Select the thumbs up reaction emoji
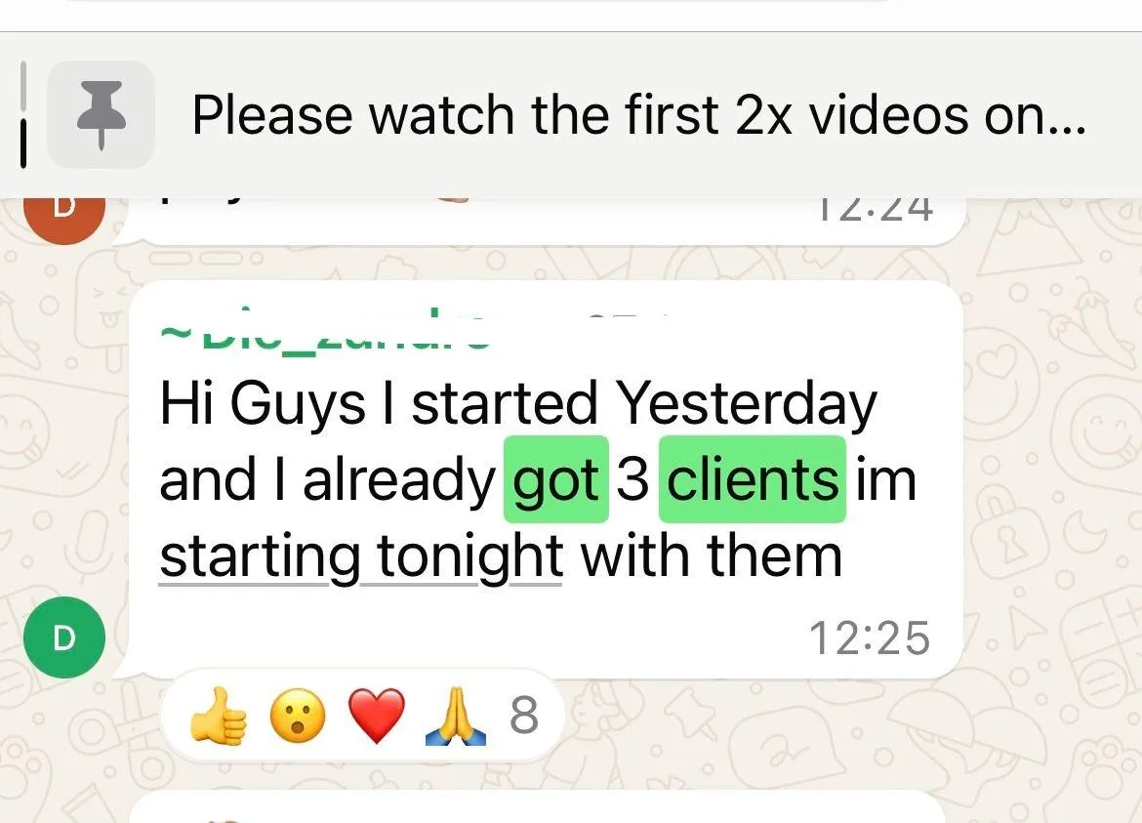Screen dimensions: 1142x823 (218, 717)
